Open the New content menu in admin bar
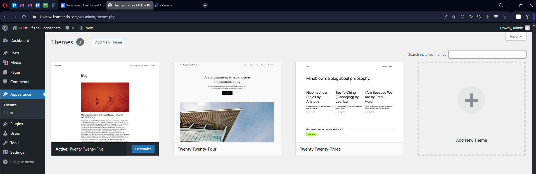 tap(86, 28)
